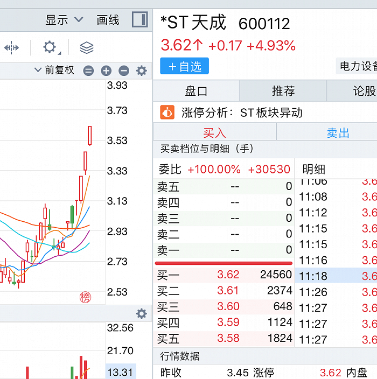Add stock with the +自选 button
This screenshot has height=379, width=377.
point(184,66)
